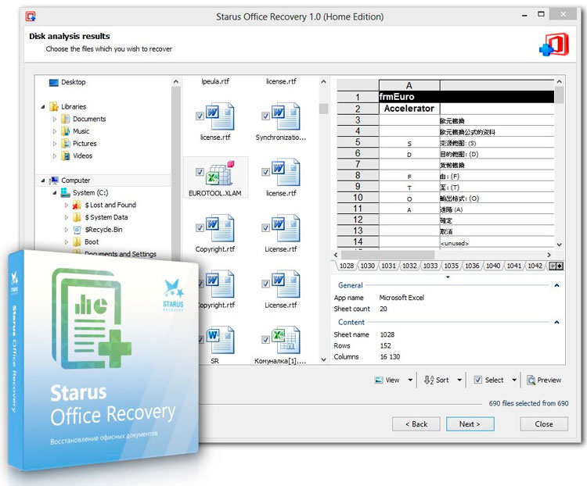
Task: Click the View toolbar icon
Action: click(379, 381)
